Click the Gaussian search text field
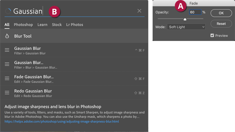 75,11
